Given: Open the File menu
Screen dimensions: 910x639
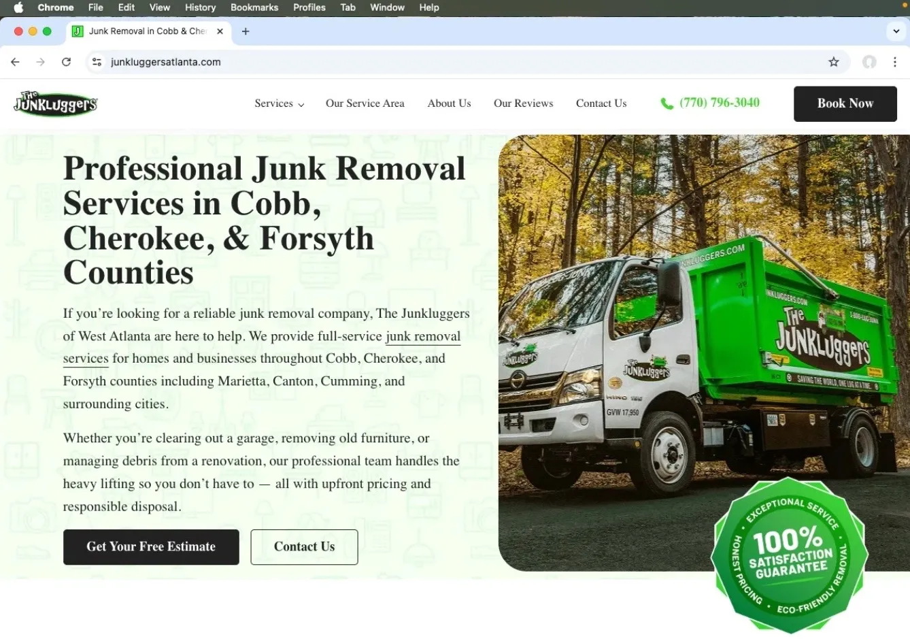Looking at the screenshot, I should pyautogui.click(x=96, y=7).
